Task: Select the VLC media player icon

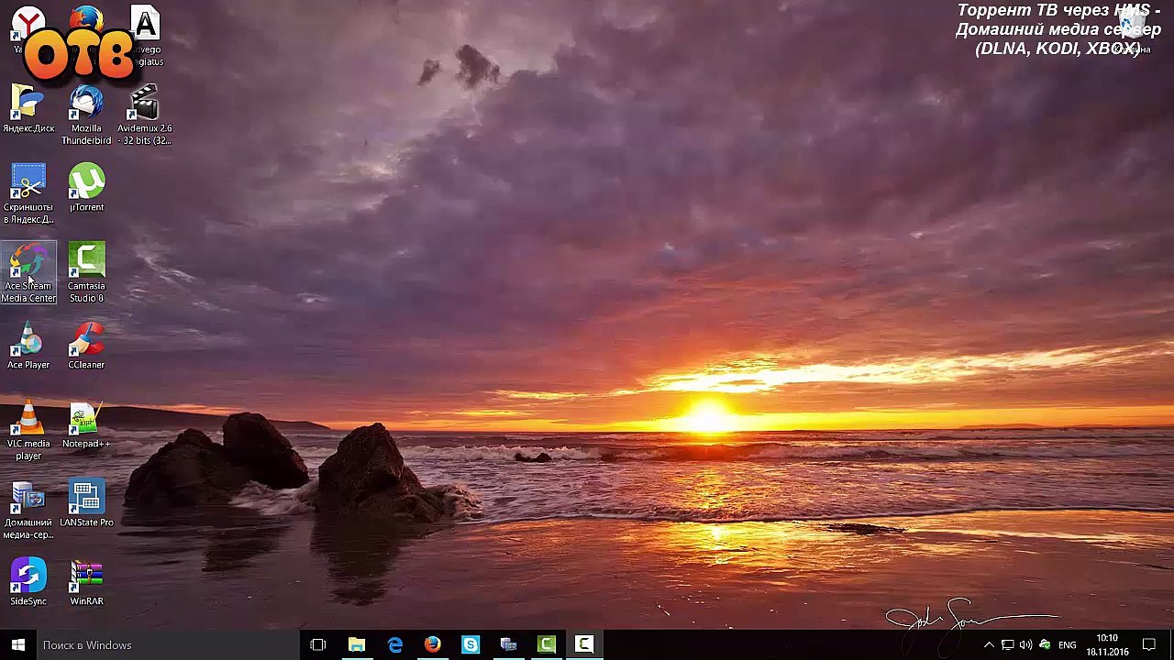Action: pyautogui.click(x=28, y=431)
